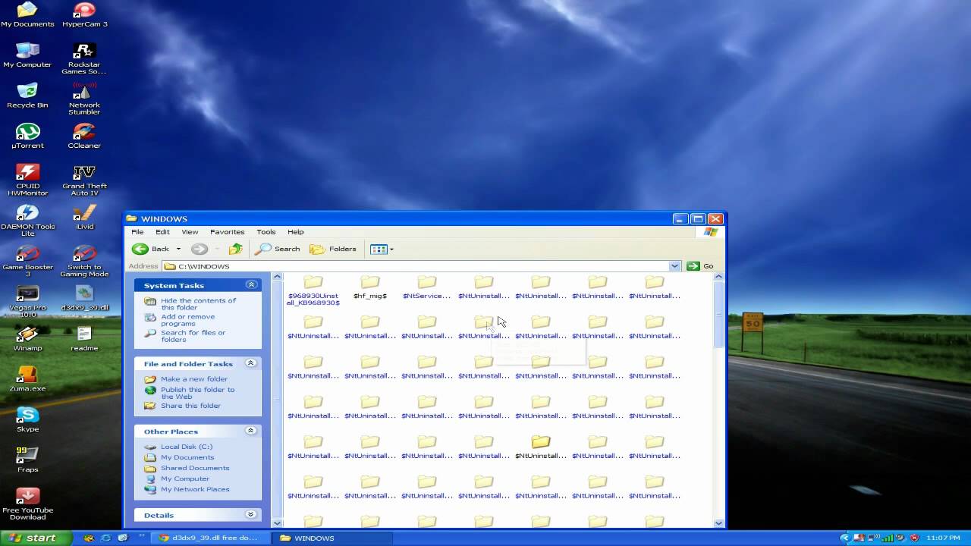Click Add or remove programs link
The height and width of the screenshot is (546, 971).
click(187, 320)
